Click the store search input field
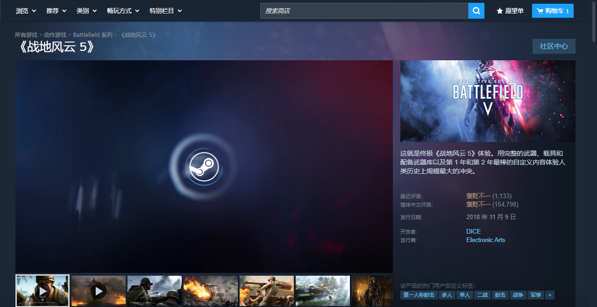The width and height of the screenshot is (597, 307). coord(364,11)
